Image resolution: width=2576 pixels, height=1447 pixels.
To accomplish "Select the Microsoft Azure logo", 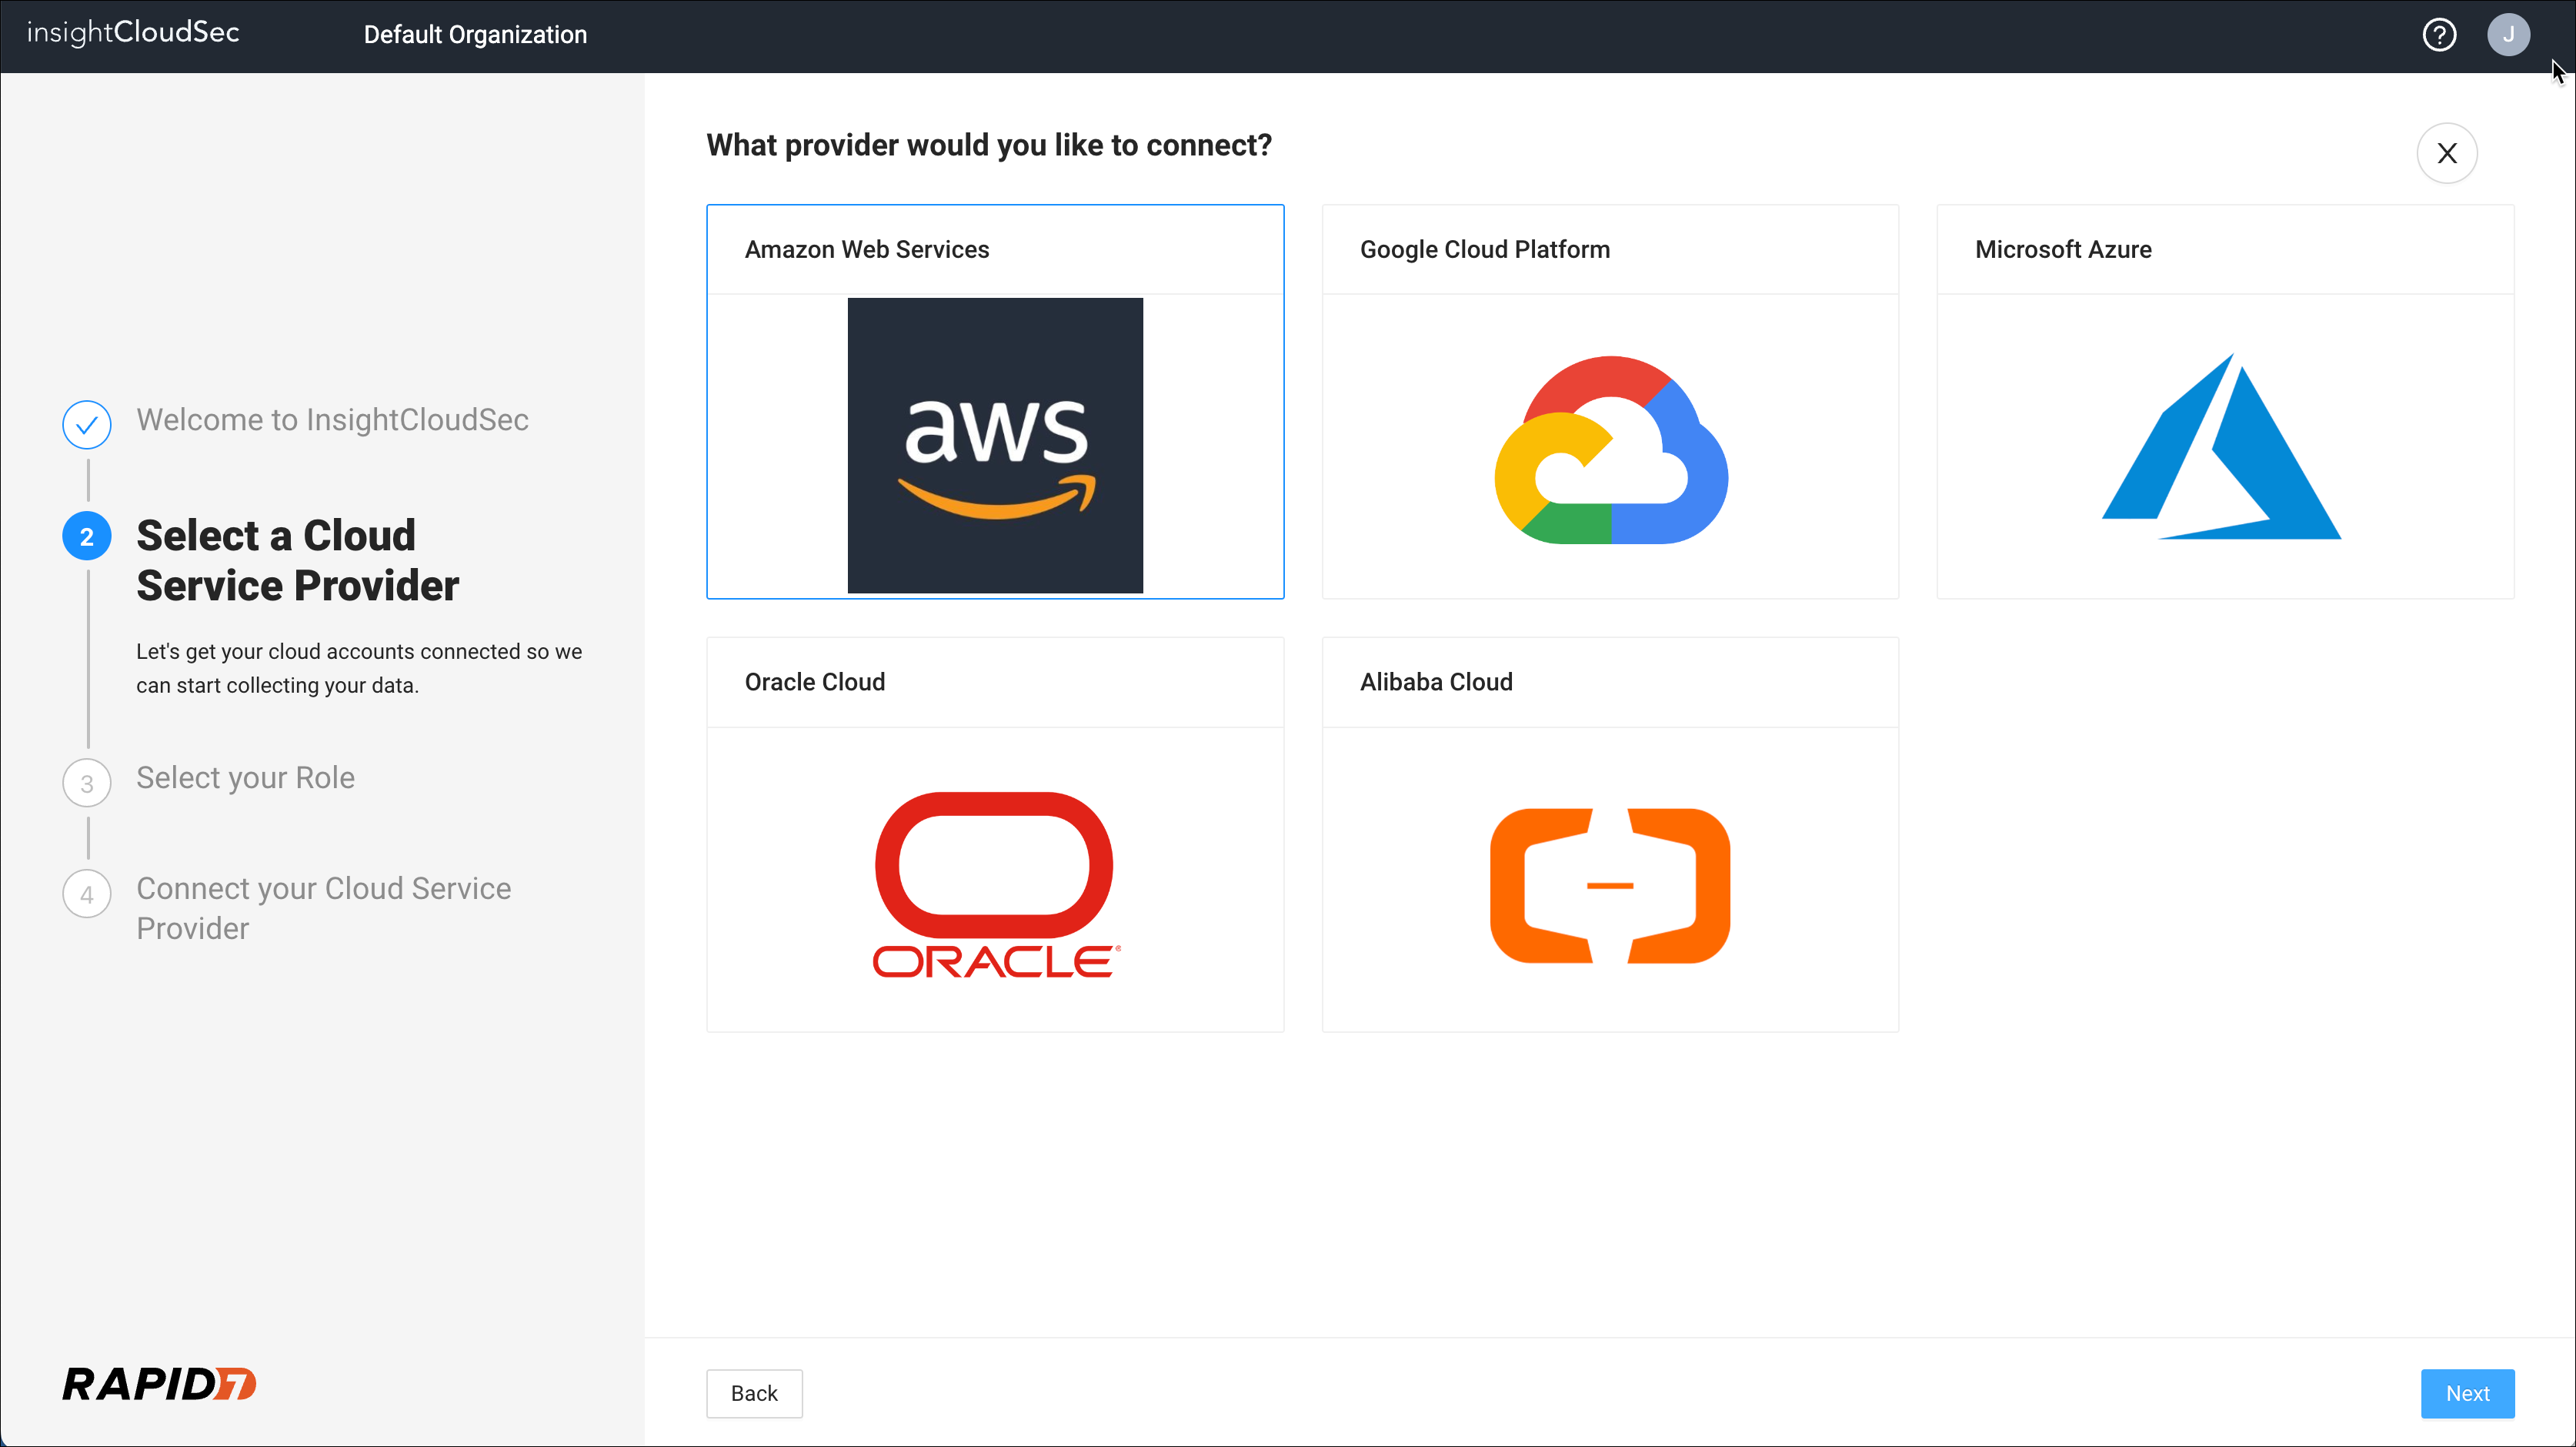I will tap(2221, 446).
